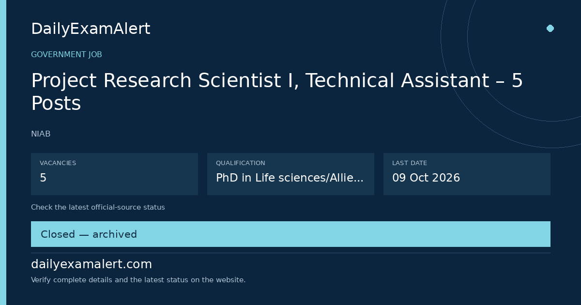Select the GOVERNMENT JOB category label
This screenshot has width=581, height=305.
pos(66,55)
